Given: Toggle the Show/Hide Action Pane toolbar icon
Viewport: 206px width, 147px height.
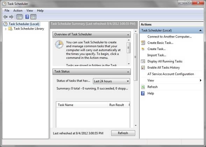Looking at the screenshot, I should pyautogui.click(x=33, y=17).
